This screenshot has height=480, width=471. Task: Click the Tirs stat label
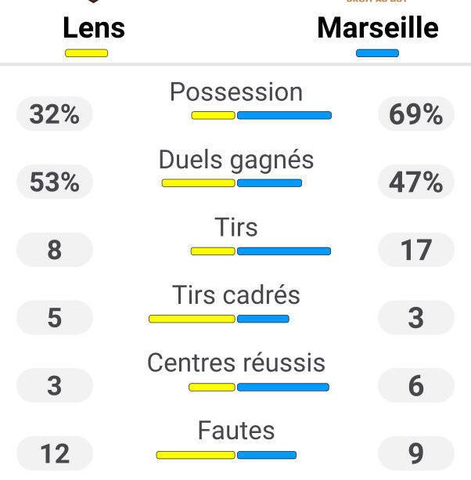tap(235, 228)
